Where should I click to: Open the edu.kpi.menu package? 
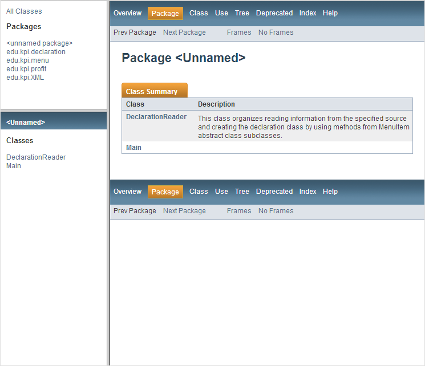tap(27, 60)
